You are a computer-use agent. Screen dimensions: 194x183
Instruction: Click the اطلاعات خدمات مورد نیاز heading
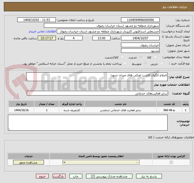pos(172,85)
